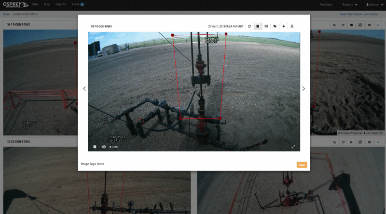The height and width of the screenshot is (214, 386).
Task: Mute the video player volume
Action: pyautogui.click(x=103, y=147)
